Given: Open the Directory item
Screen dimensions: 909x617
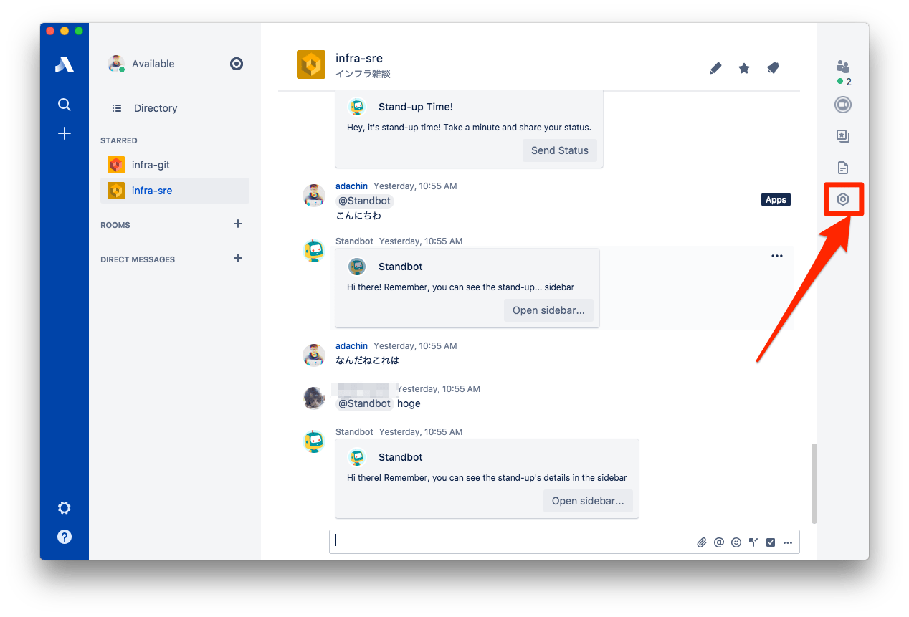Looking at the screenshot, I should (x=155, y=108).
